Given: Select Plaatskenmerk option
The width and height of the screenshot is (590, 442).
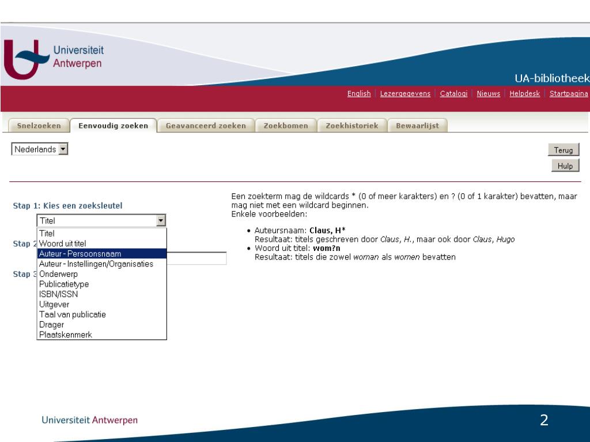Looking at the screenshot, I should (101, 335).
